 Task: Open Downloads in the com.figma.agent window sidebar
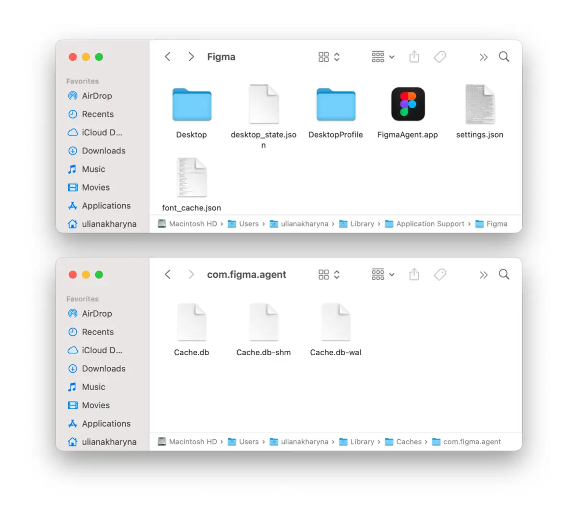click(103, 368)
